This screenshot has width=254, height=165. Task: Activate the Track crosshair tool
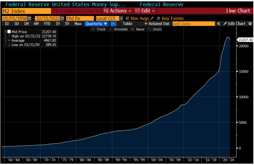point(99,29)
